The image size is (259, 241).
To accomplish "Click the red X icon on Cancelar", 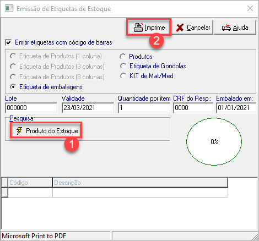I will tap(180, 28).
